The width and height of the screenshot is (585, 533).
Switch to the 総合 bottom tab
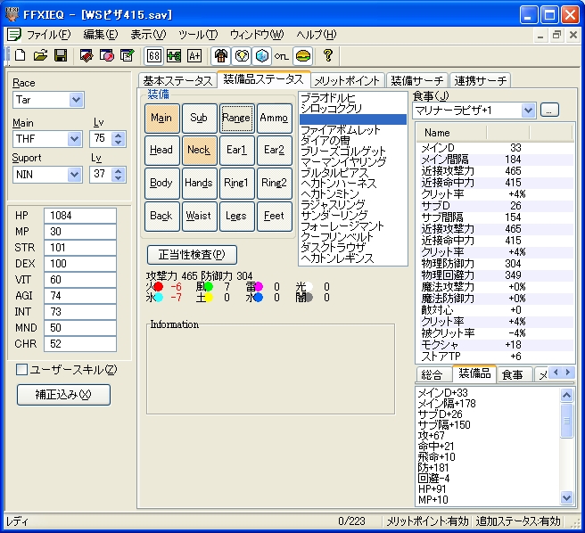[433, 374]
